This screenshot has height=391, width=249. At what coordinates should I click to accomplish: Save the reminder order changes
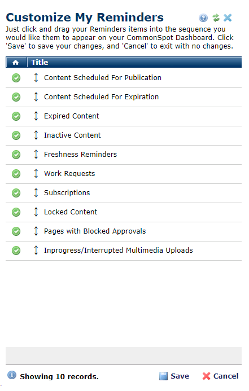[x=174, y=376]
